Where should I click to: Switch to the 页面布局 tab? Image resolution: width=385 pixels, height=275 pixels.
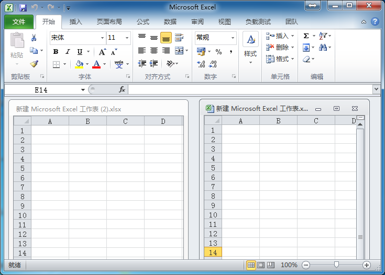(x=109, y=22)
